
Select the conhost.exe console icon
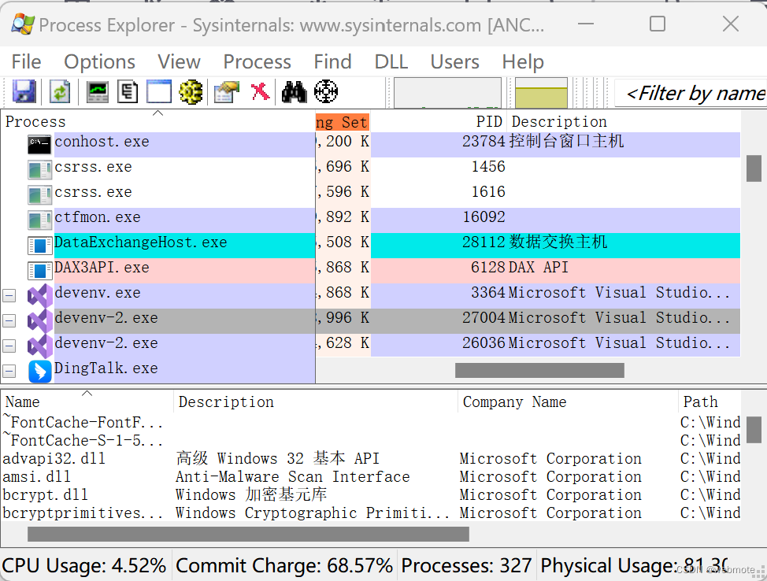[x=39, y=145]
